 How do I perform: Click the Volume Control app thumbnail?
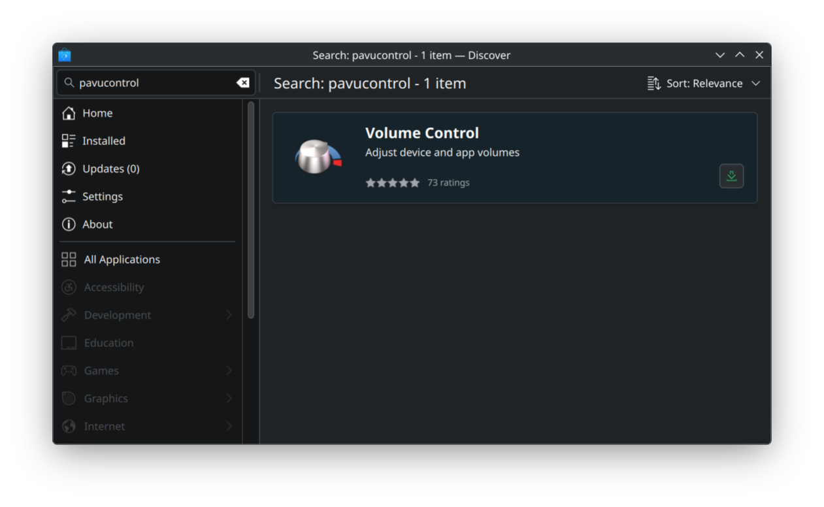(x=318, y=157)
